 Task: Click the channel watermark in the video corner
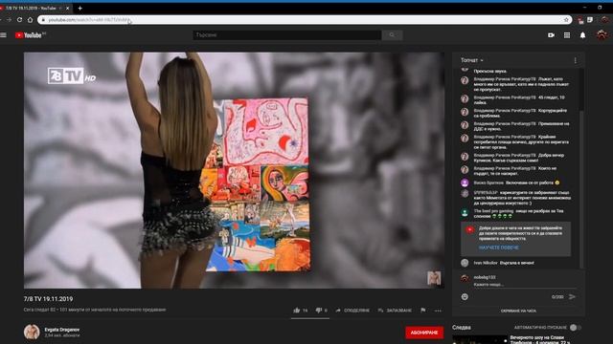(x=434, y=278)
